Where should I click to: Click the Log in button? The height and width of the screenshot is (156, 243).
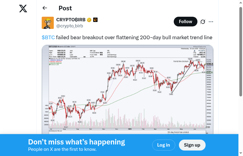click(163, 145)
